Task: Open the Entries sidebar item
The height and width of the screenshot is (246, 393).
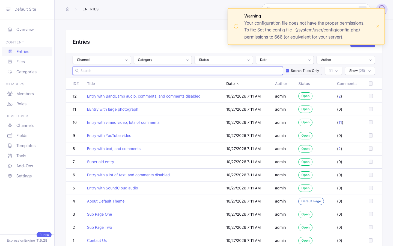Action: [27, 52]
